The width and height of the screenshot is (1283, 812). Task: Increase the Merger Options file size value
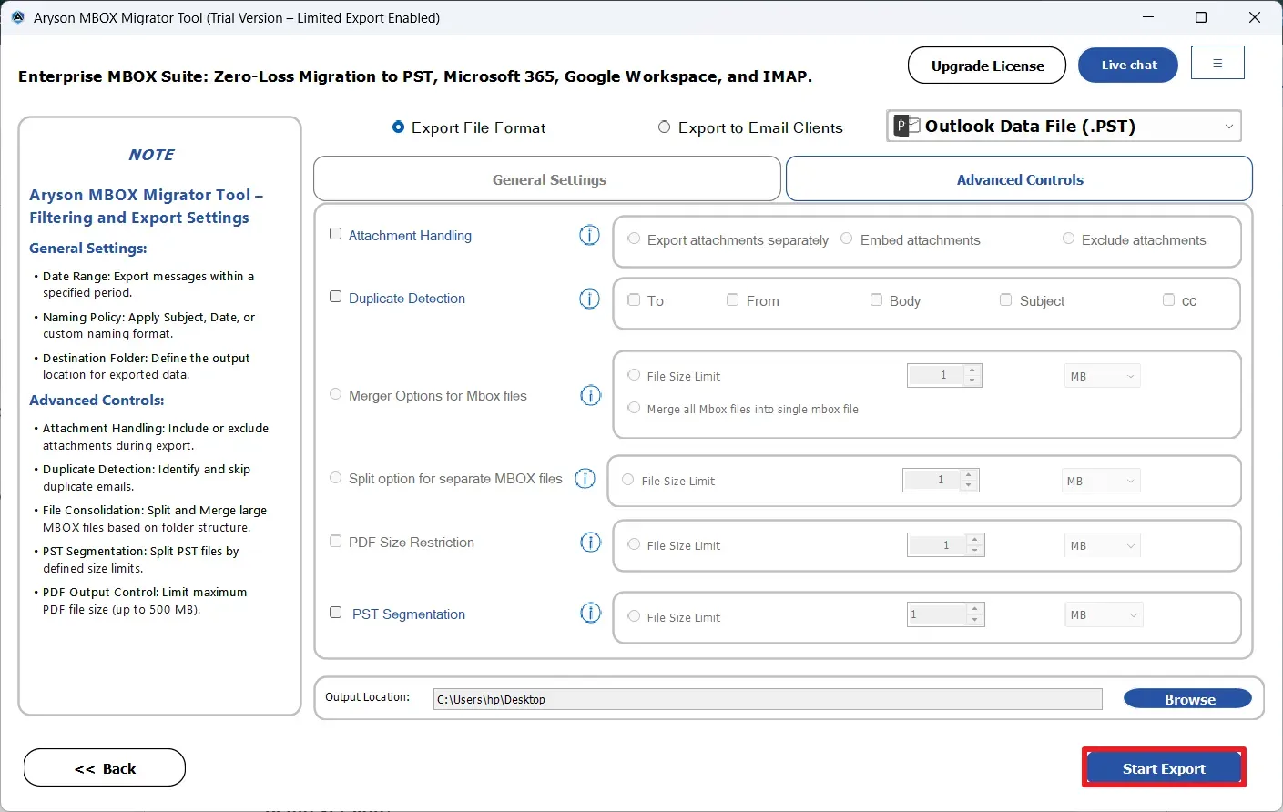pyautogui.click(x=972, y=370)
